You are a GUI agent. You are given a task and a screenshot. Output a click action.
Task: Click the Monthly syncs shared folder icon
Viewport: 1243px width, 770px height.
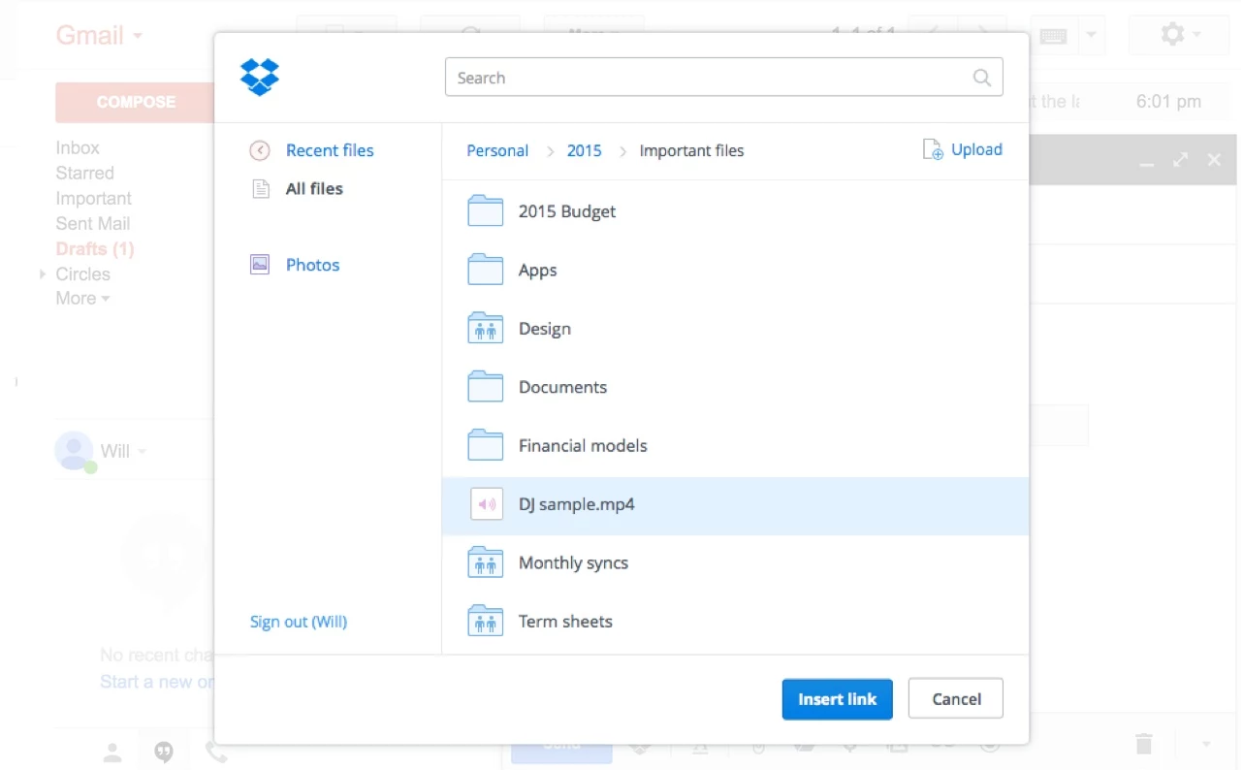(x=485, y=562)
